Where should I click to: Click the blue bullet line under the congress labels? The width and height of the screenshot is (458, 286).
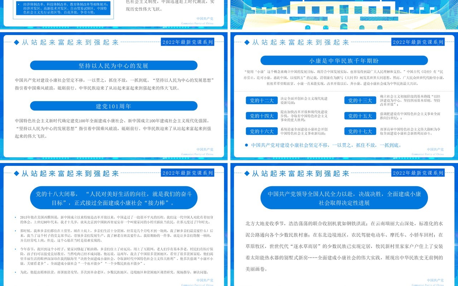323,145
